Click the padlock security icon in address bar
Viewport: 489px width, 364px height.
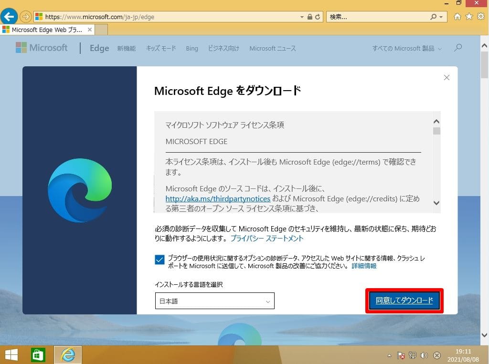coord(309,17)
